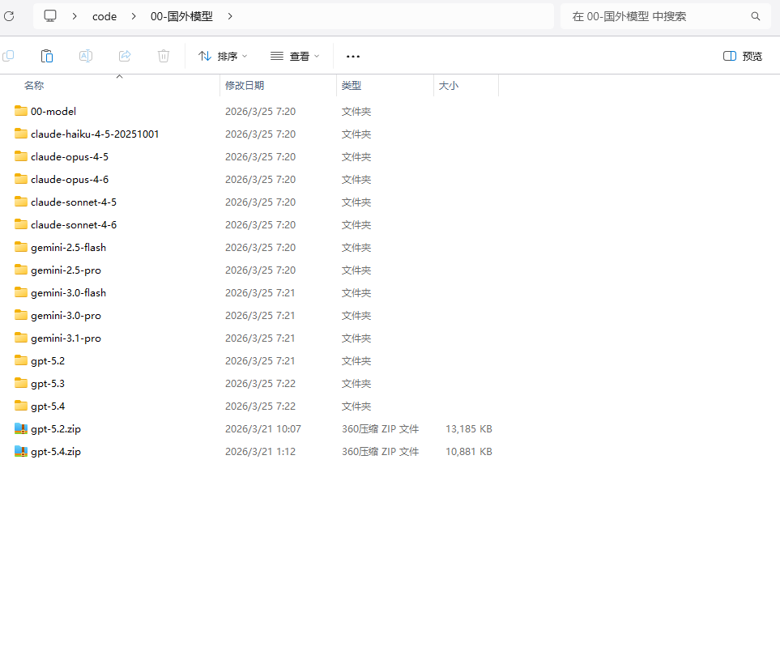Open the 排序 sort dropdown
Image resolution: width=780 pixels, height=664 pixels.
pyautogui.click(x=223, y=56)
